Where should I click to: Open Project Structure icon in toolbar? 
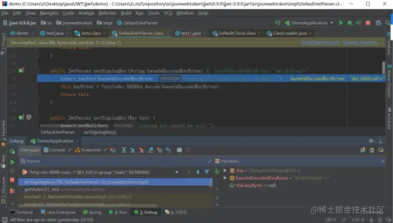pyautogui.click(x=378, y=23)
